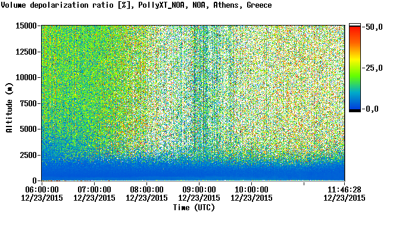396x231 pixels.
Task: Click the 7500 altitude tick label
Action: tap(28, 103)
